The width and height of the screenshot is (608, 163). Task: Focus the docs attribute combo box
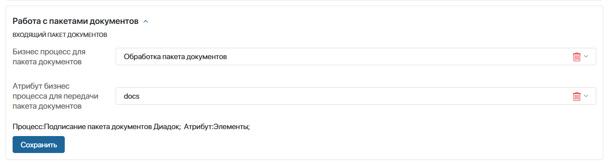tap(355, 96)
